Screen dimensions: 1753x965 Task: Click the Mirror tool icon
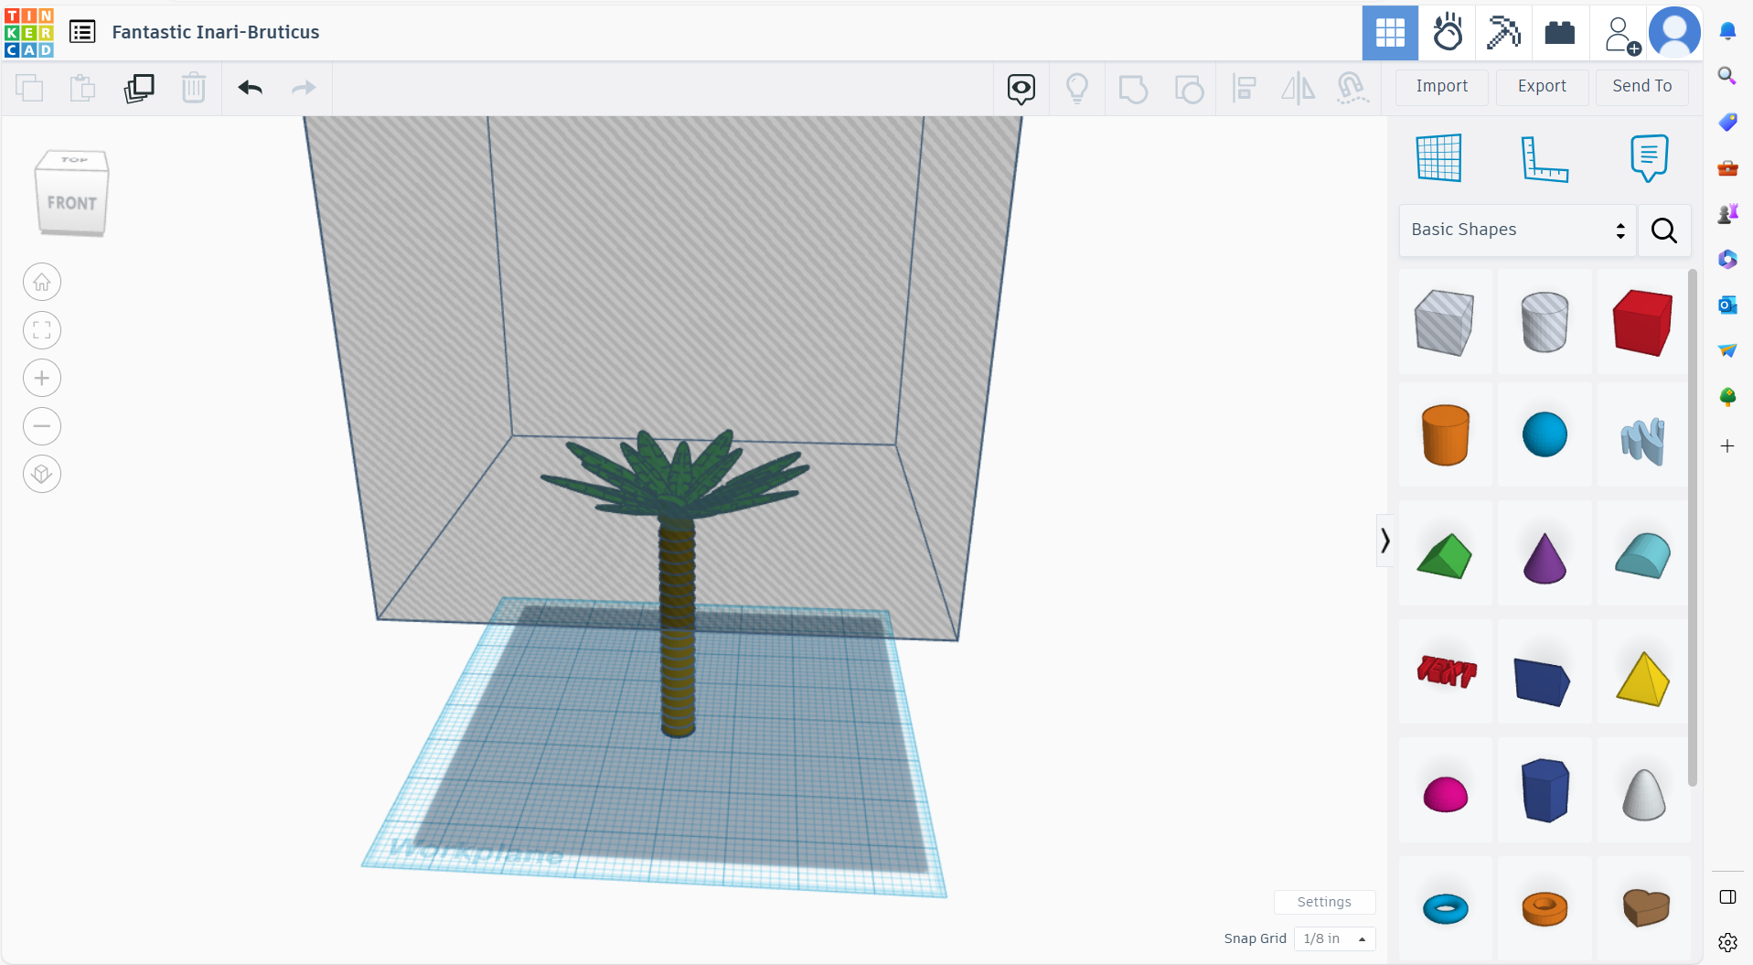tap(1298, 89)
